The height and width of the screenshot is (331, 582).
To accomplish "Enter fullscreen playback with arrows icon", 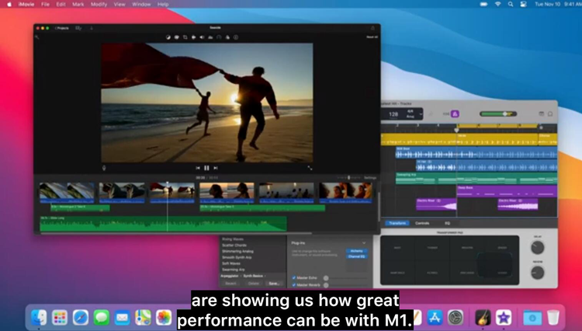I will pyautogui.click(x=310, y=168).
